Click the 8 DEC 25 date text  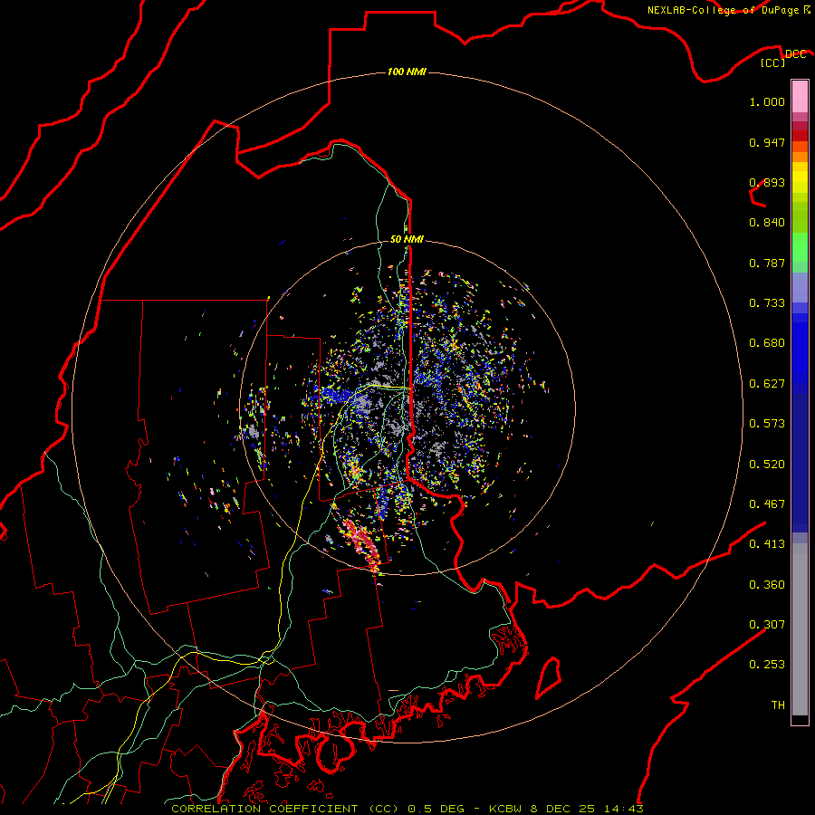(x=563, y=809)
